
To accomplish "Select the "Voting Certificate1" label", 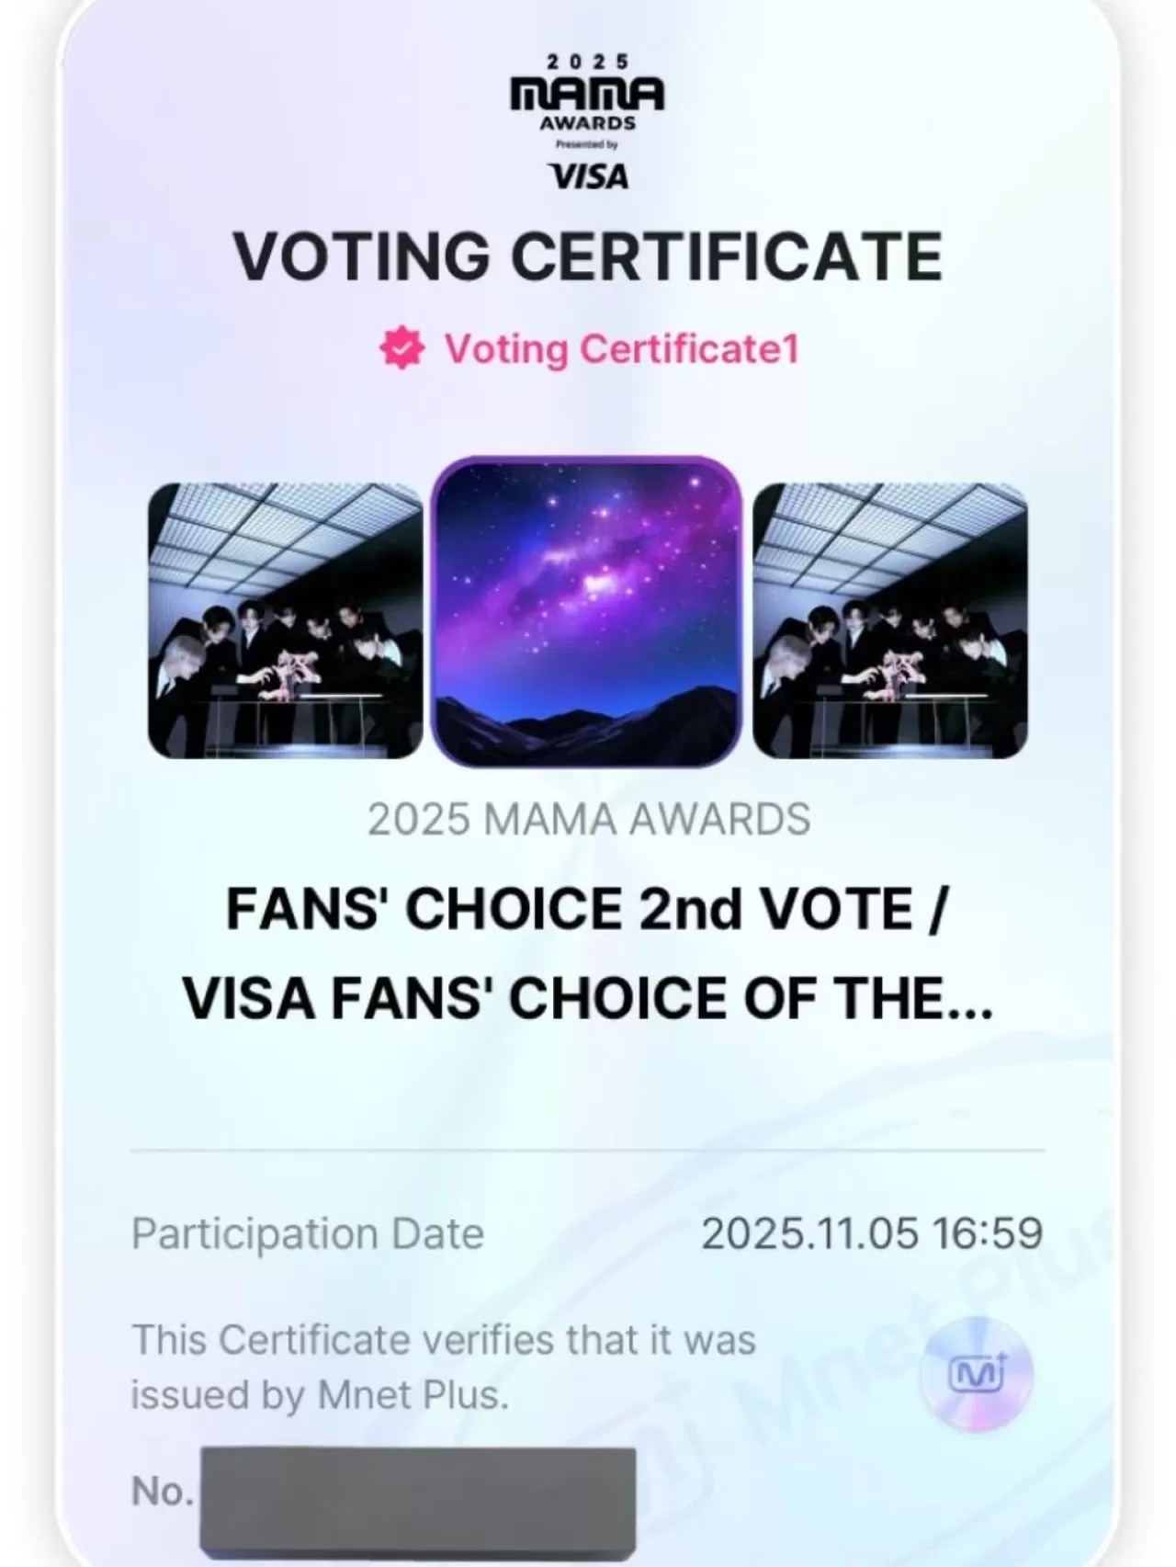I will tap(621, 349).
